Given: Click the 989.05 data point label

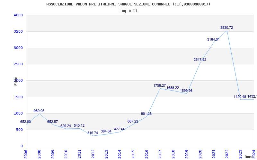Looking at the screenshot, I should click(39, 111).
